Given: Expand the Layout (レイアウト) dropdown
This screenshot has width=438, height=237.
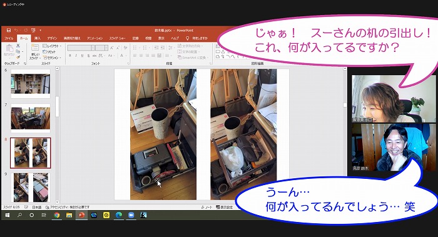Looking at the screenshot, I should pos(52,46).
